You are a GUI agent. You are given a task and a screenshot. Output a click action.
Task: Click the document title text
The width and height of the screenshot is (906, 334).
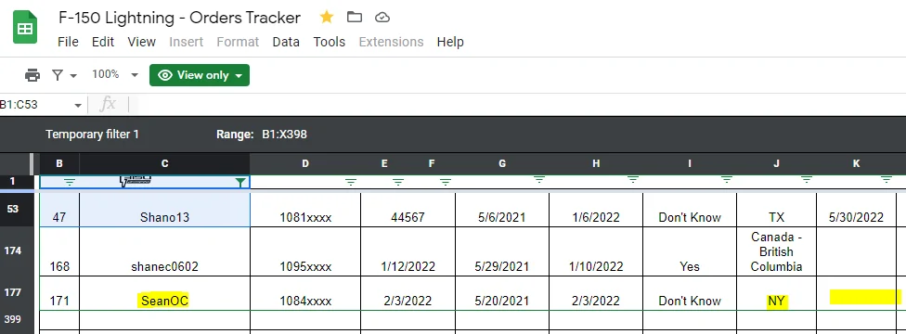pos(179,18)
